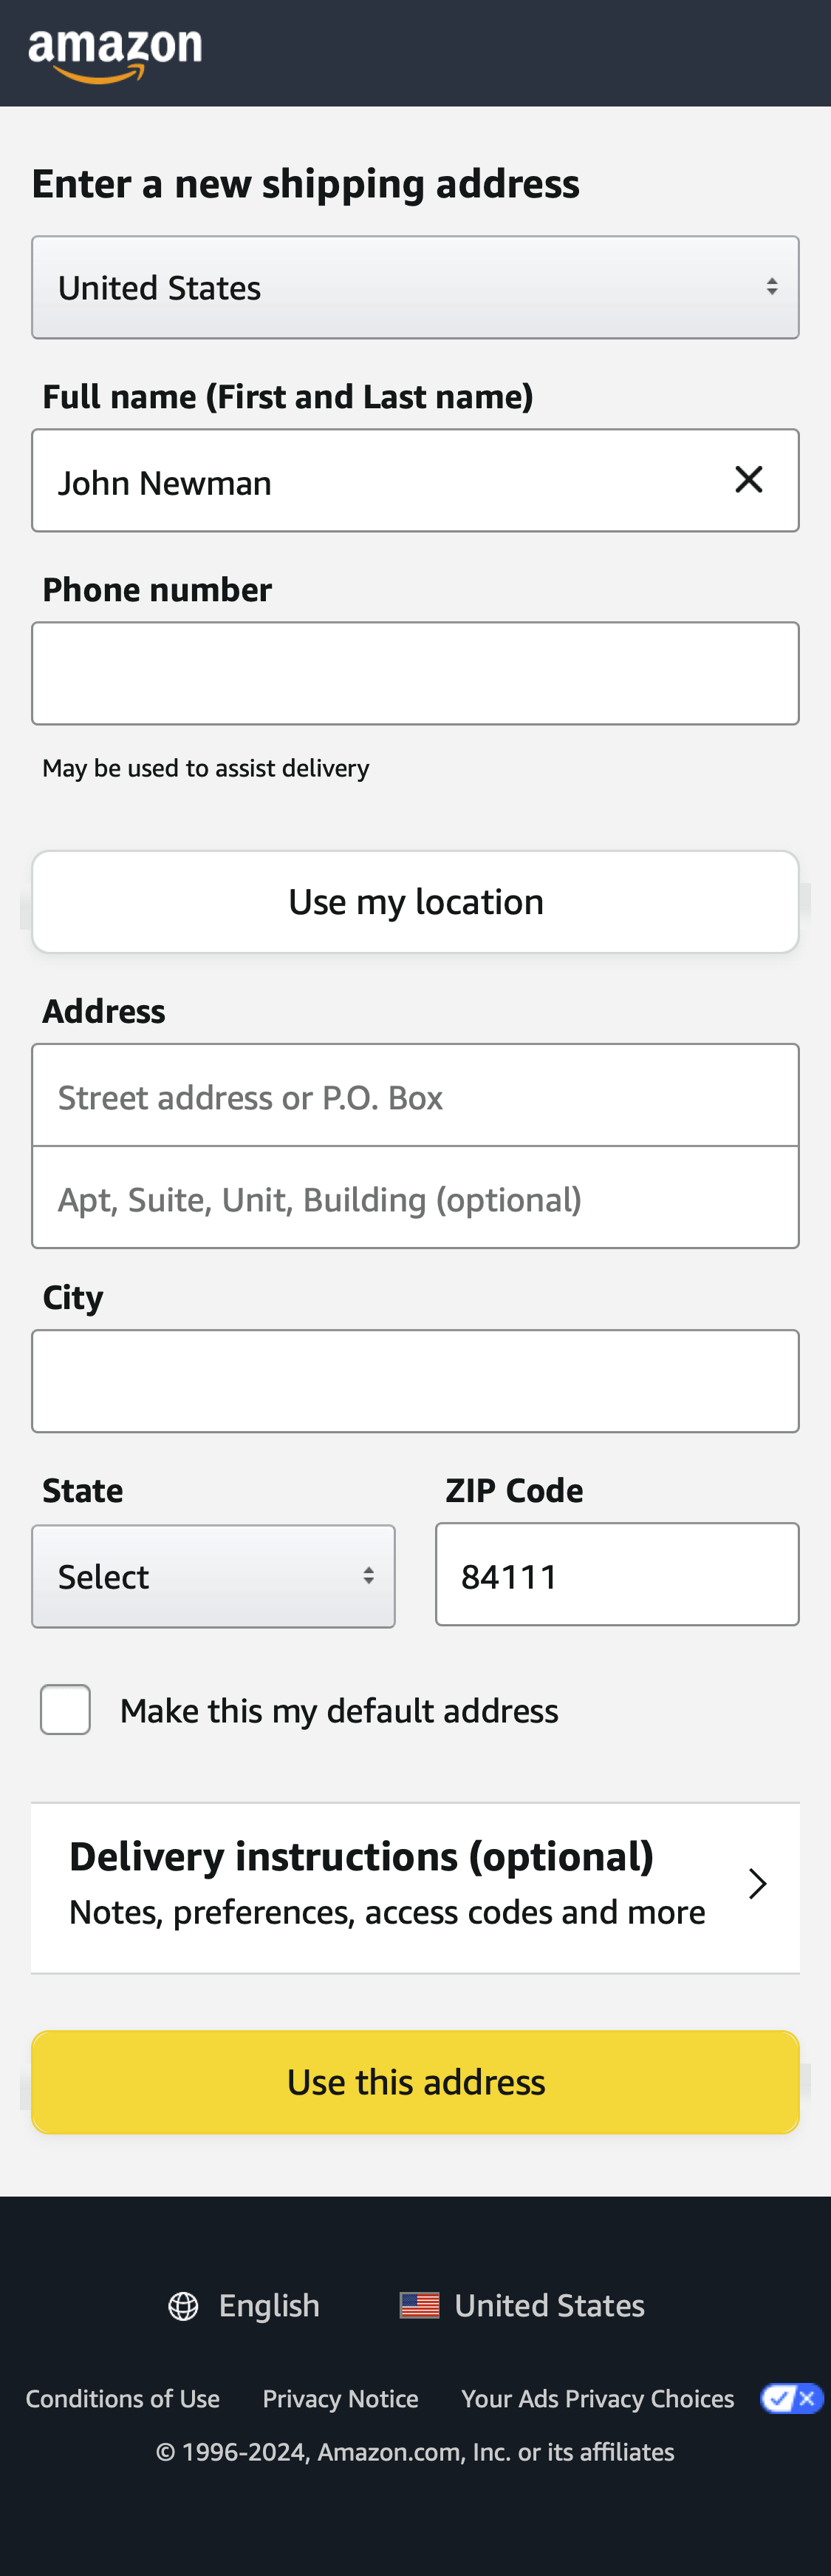Select the United States region option
Image resolution: width=831 pixels, height=2576 pixels.
coord(550,2304)
